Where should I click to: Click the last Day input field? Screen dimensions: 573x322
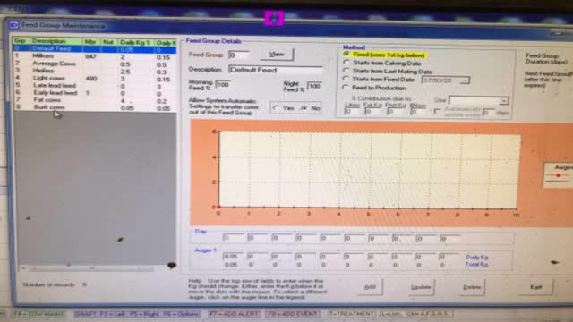(x=449, y=239)
